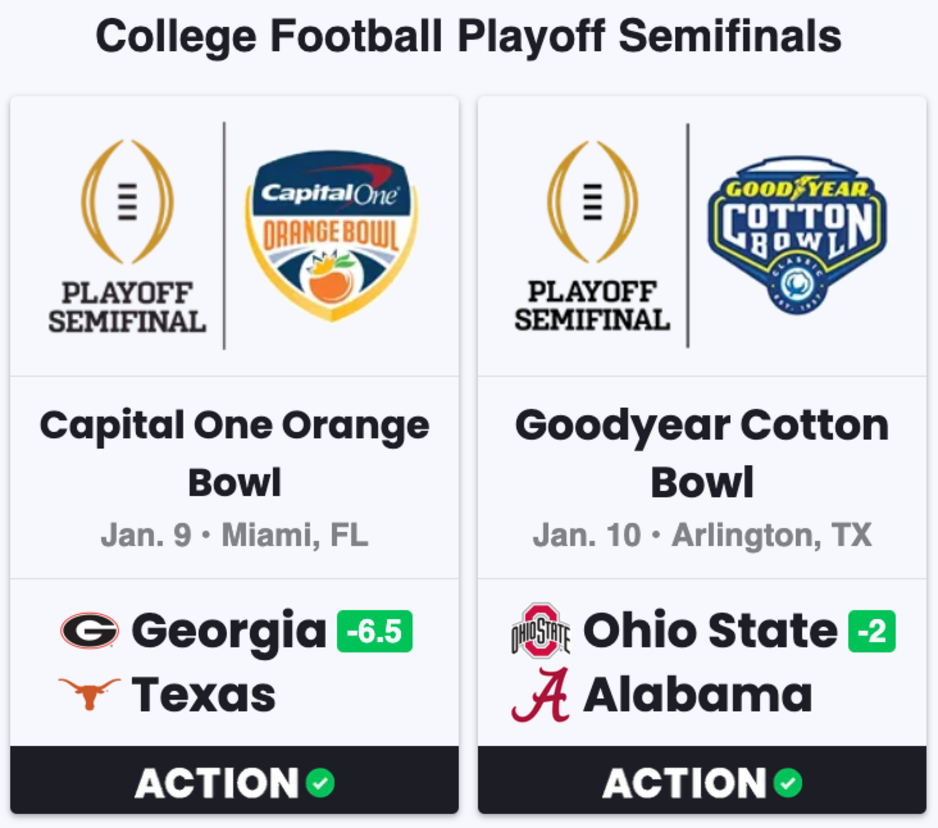Click green checkmark on left Action bar

[320, 783]
